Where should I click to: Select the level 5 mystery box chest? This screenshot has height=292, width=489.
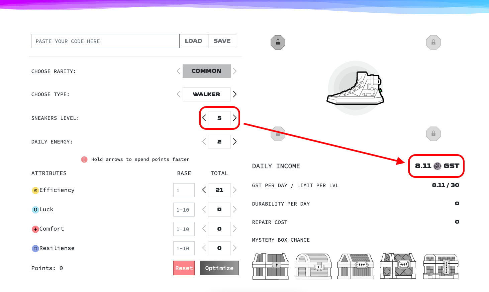click(x=441, y=266)
